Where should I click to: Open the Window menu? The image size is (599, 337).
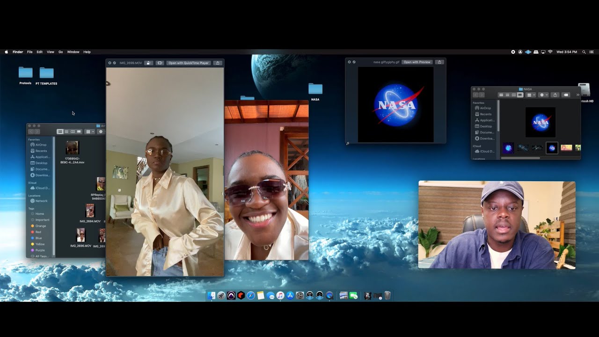(x=73, y=52)
